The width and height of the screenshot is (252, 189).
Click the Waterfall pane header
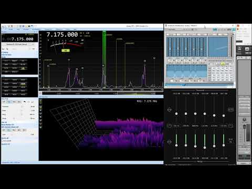tap(101, 97)
